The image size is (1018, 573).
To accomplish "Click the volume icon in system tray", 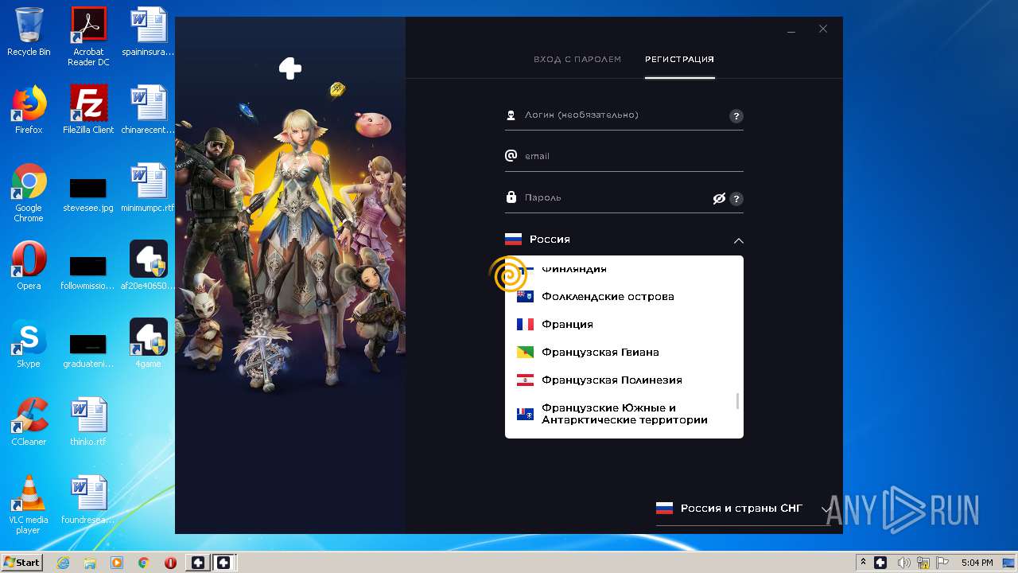I will (x=904, y=562).
